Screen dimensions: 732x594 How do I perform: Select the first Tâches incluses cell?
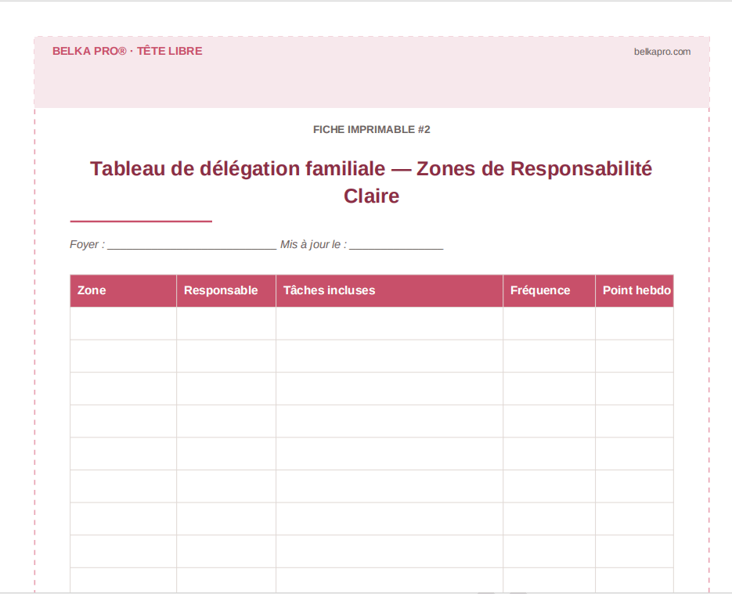(x=389, y=322)
